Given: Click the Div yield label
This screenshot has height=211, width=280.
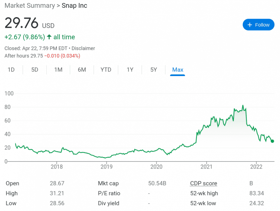Looking at the screenshot, I should tap(109, 203).
